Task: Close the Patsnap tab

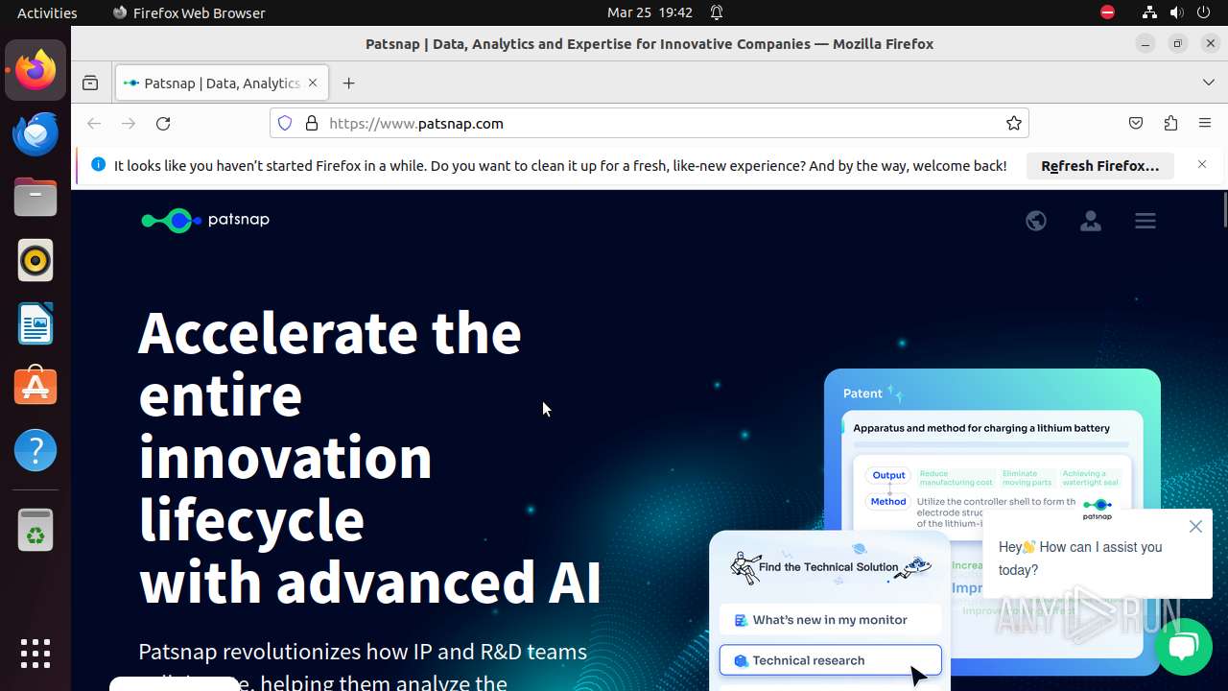Action: [x=312, y=83]
